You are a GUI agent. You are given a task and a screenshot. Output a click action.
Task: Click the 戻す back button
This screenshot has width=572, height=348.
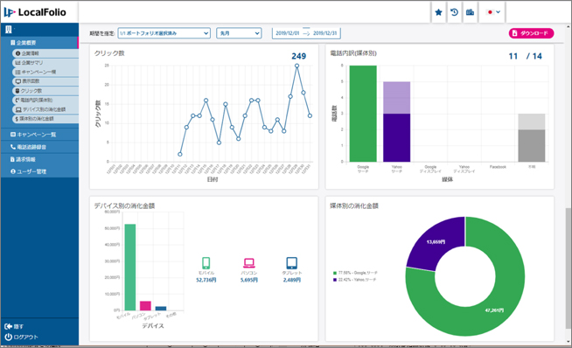tap(14, 326)
